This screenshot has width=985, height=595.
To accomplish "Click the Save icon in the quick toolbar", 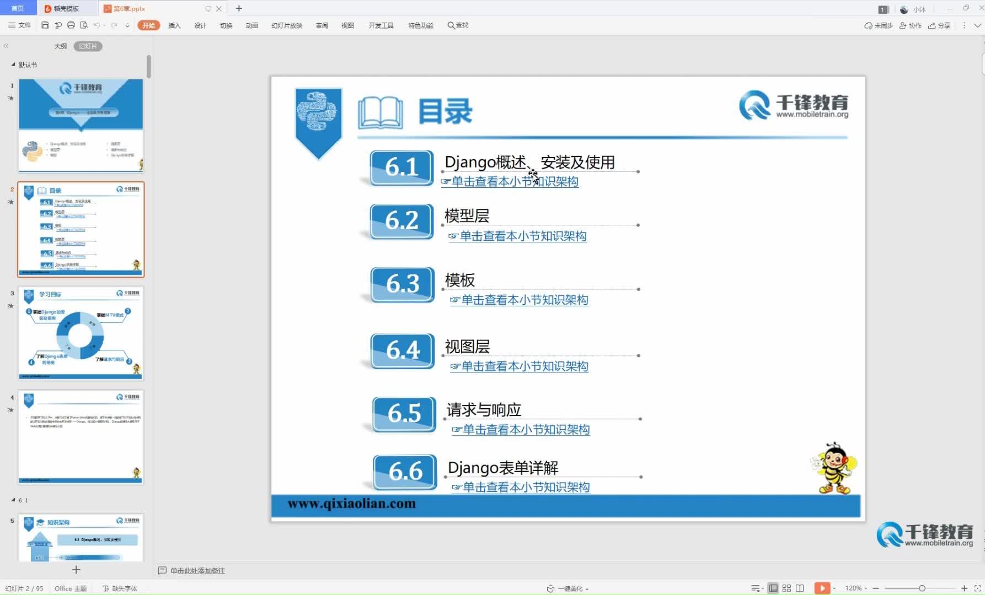I will click(45, 25).
